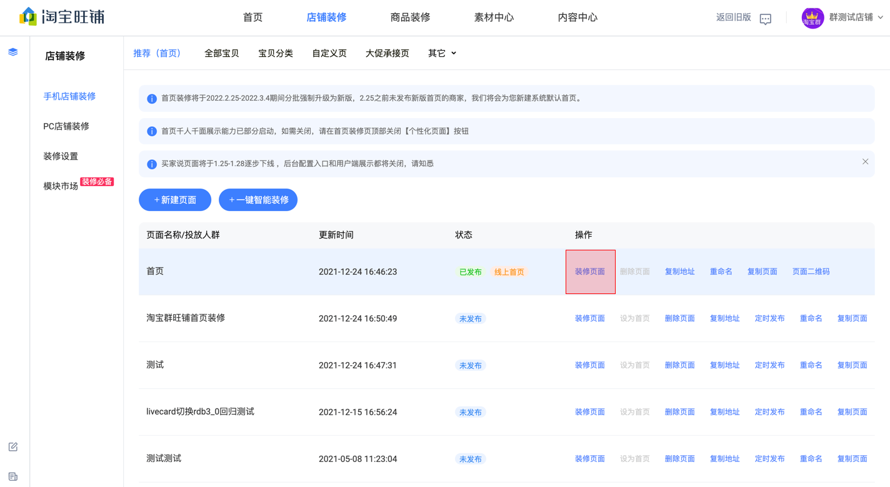Click 复制地址 for the 首页 row
The width and height of the screenshot is (890, 487).
(x=680, y=272)
